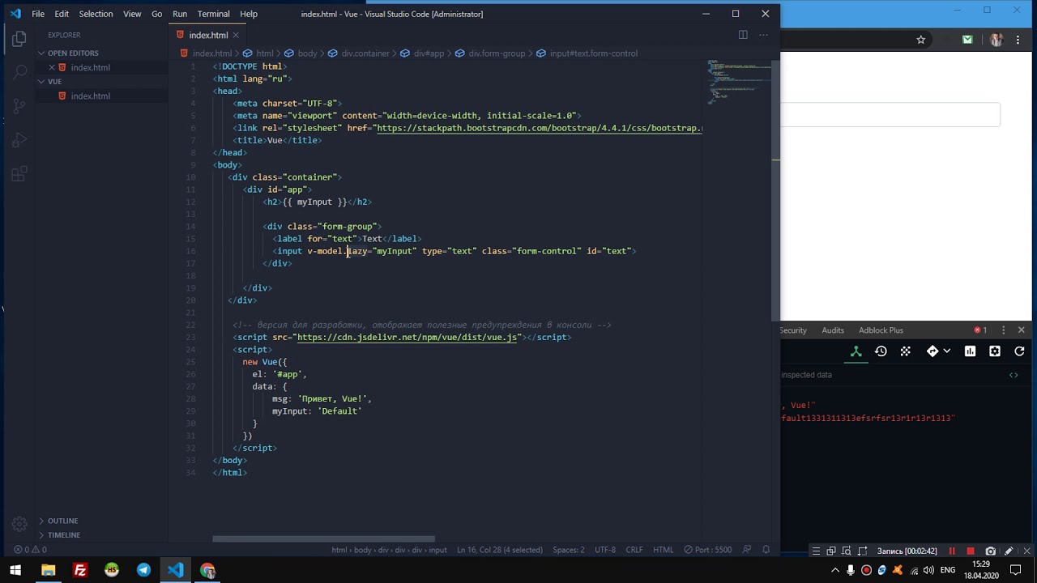Open Run and Debug view
The image size is (1037, 583).
(19, 140)
